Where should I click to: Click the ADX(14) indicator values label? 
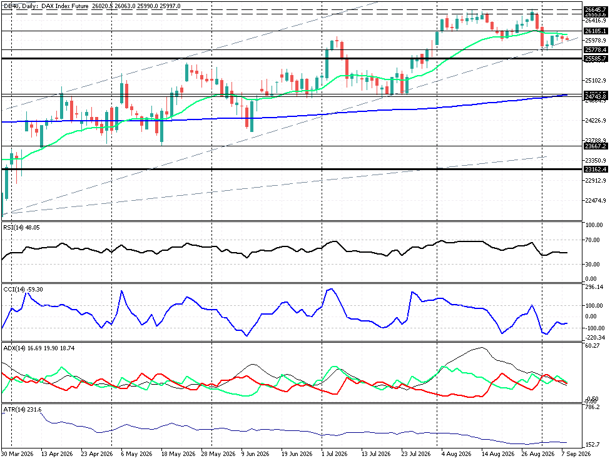click(39, 348)
